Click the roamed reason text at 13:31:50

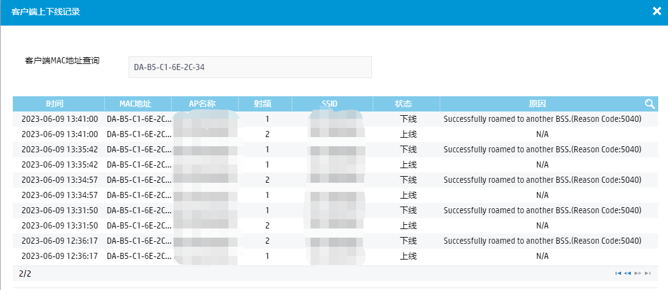click(542, 210)
